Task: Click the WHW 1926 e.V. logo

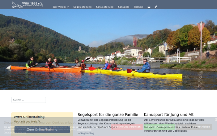Action: point(27,5)
